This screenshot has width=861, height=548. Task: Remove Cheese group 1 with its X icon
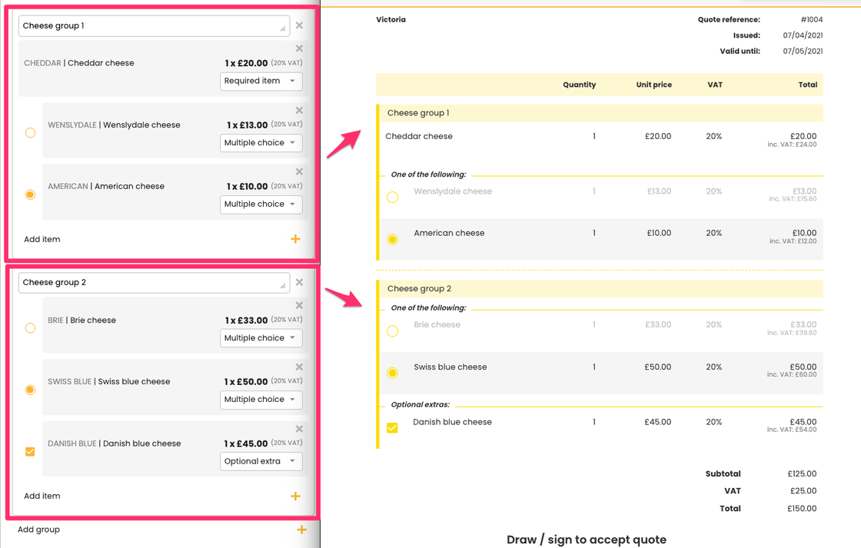pyautogui.click(x=299, y=25)
